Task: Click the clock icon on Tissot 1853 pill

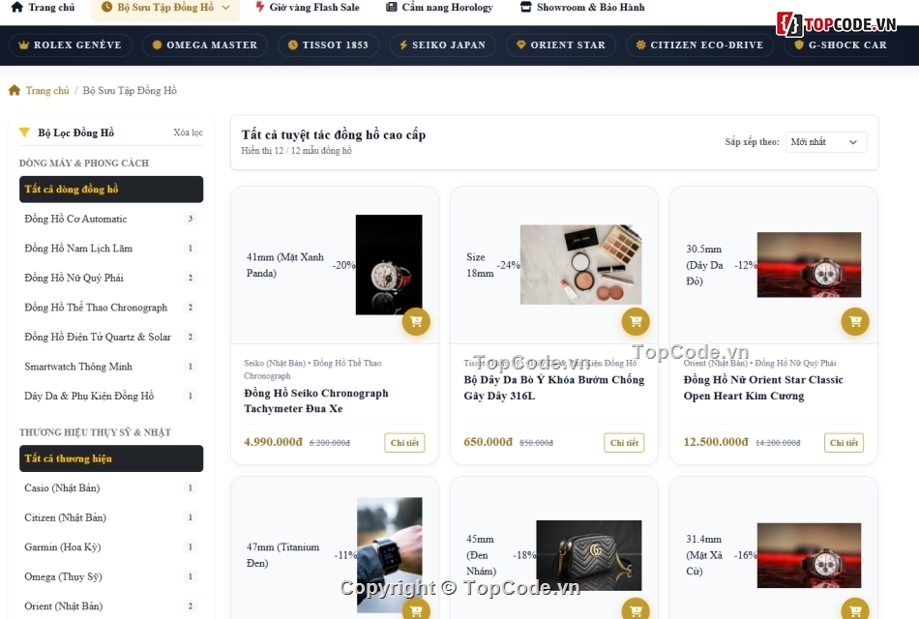Action: point(292,45)
